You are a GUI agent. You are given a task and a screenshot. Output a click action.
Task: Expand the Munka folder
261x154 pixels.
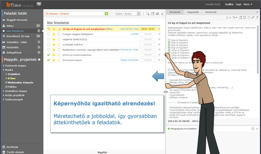tap(3, 70)
